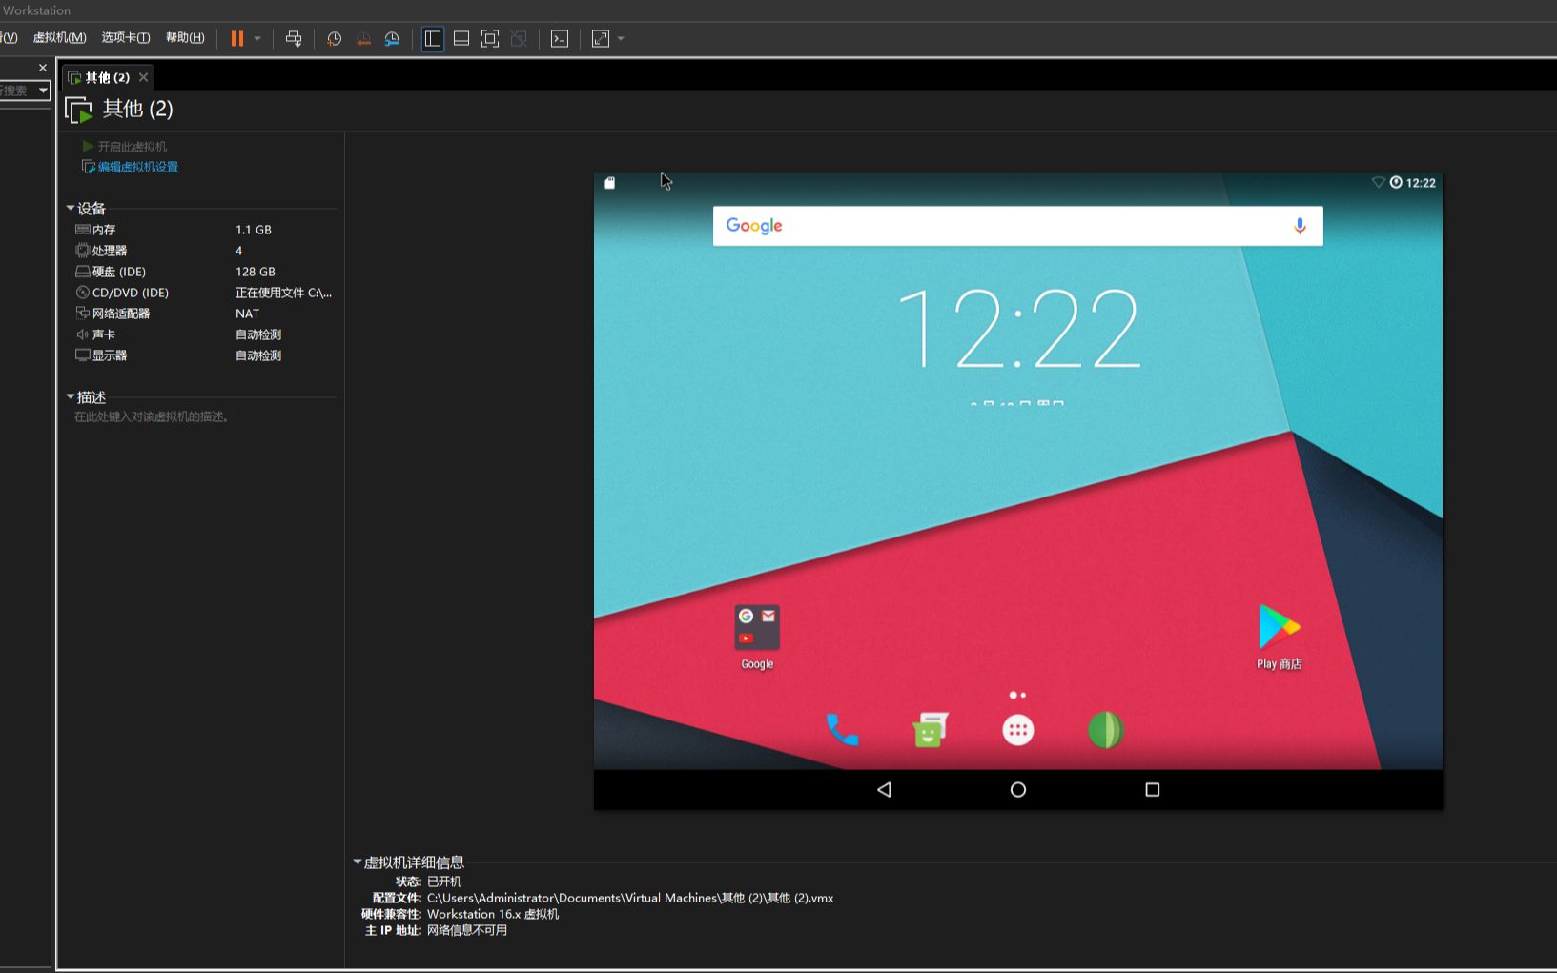Tap the Android home navigation button
Image resolution: width=1557 pixels, height=973 pixels.
point(1018,789)
